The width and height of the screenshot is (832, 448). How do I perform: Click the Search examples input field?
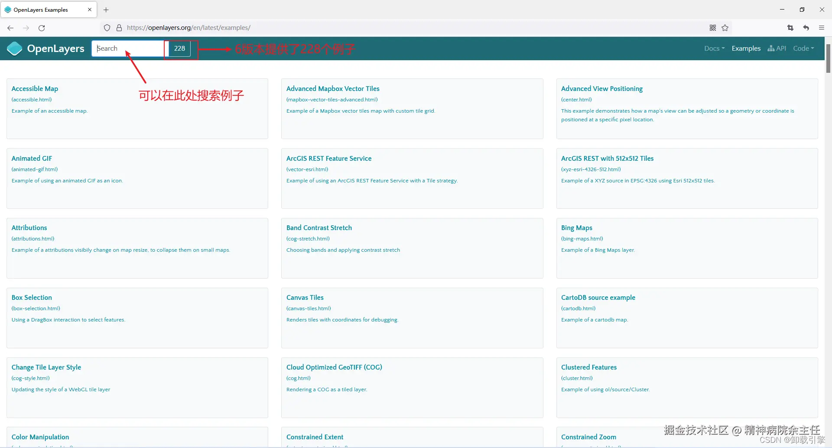[128, 49]
